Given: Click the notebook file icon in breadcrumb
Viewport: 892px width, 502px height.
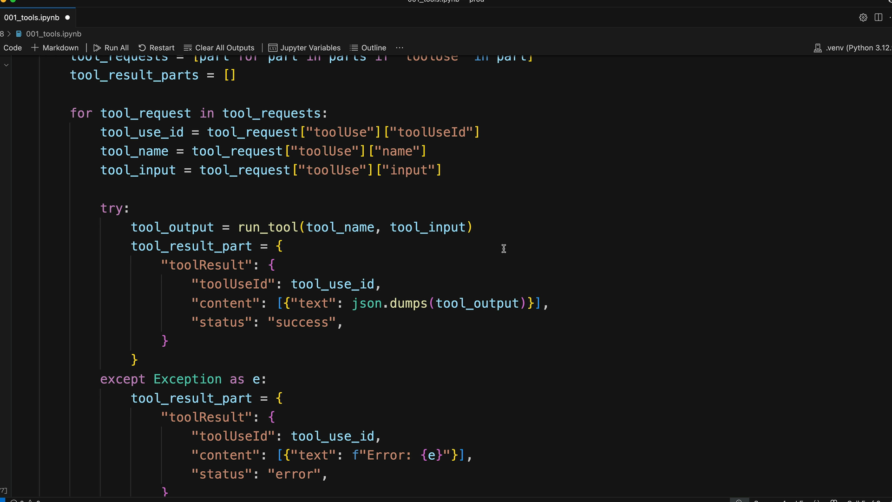Looking at the screenshot, I should pyautogui.click(x=19, y=34).
